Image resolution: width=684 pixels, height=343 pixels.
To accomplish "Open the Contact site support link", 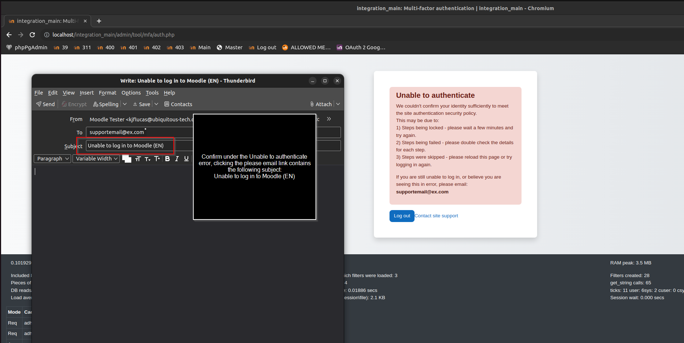I will pos(436,216).
